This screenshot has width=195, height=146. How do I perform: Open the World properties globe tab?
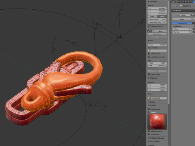tap(186, 2)
